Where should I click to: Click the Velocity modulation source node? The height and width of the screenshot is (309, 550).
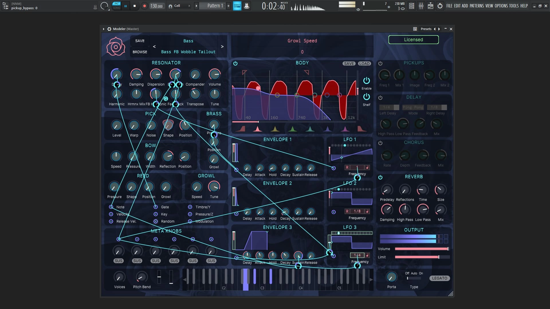(x=111, y=214)
